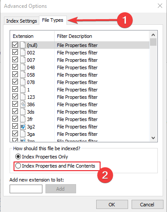167x212 pixels.
Task: Click the file icon next to 3ds
Action: click(x=23, y=112)
